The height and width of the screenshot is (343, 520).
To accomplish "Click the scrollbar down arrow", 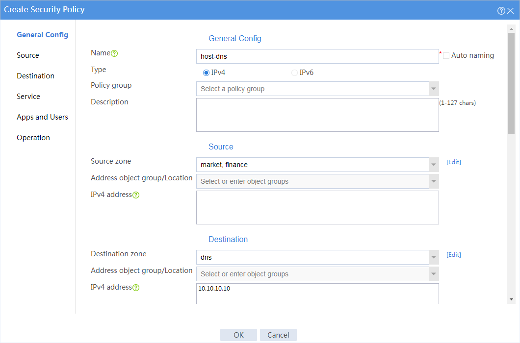I will tap(511, 299).
